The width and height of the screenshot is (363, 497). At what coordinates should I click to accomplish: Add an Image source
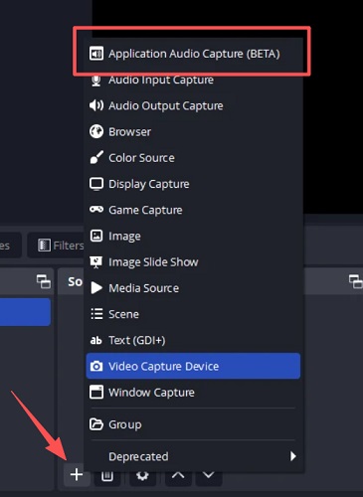pos(193,236)
